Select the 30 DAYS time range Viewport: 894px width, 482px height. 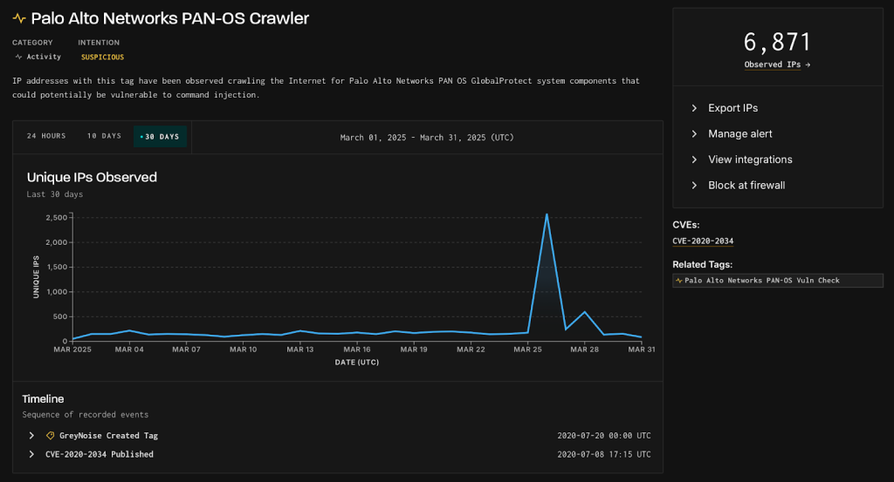pos(161,137)
